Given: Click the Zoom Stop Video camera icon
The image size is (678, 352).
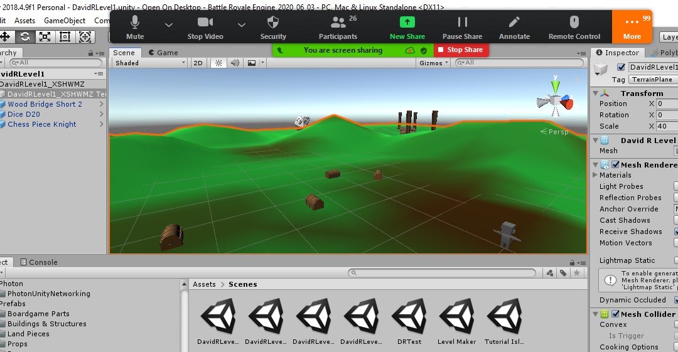Looking at the screenshot, I should [205, 22].
